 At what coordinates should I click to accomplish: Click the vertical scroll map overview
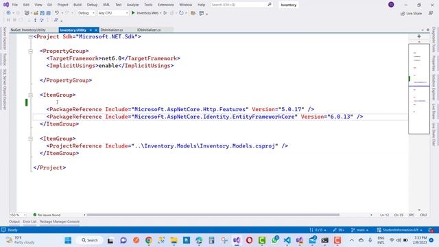click(x=419, y=89)
